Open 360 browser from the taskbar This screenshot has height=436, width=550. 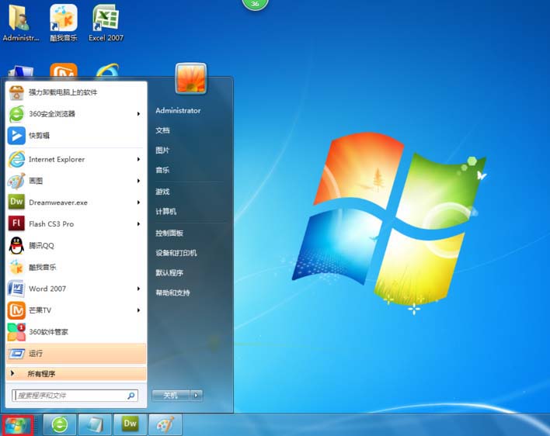[60, 425]
